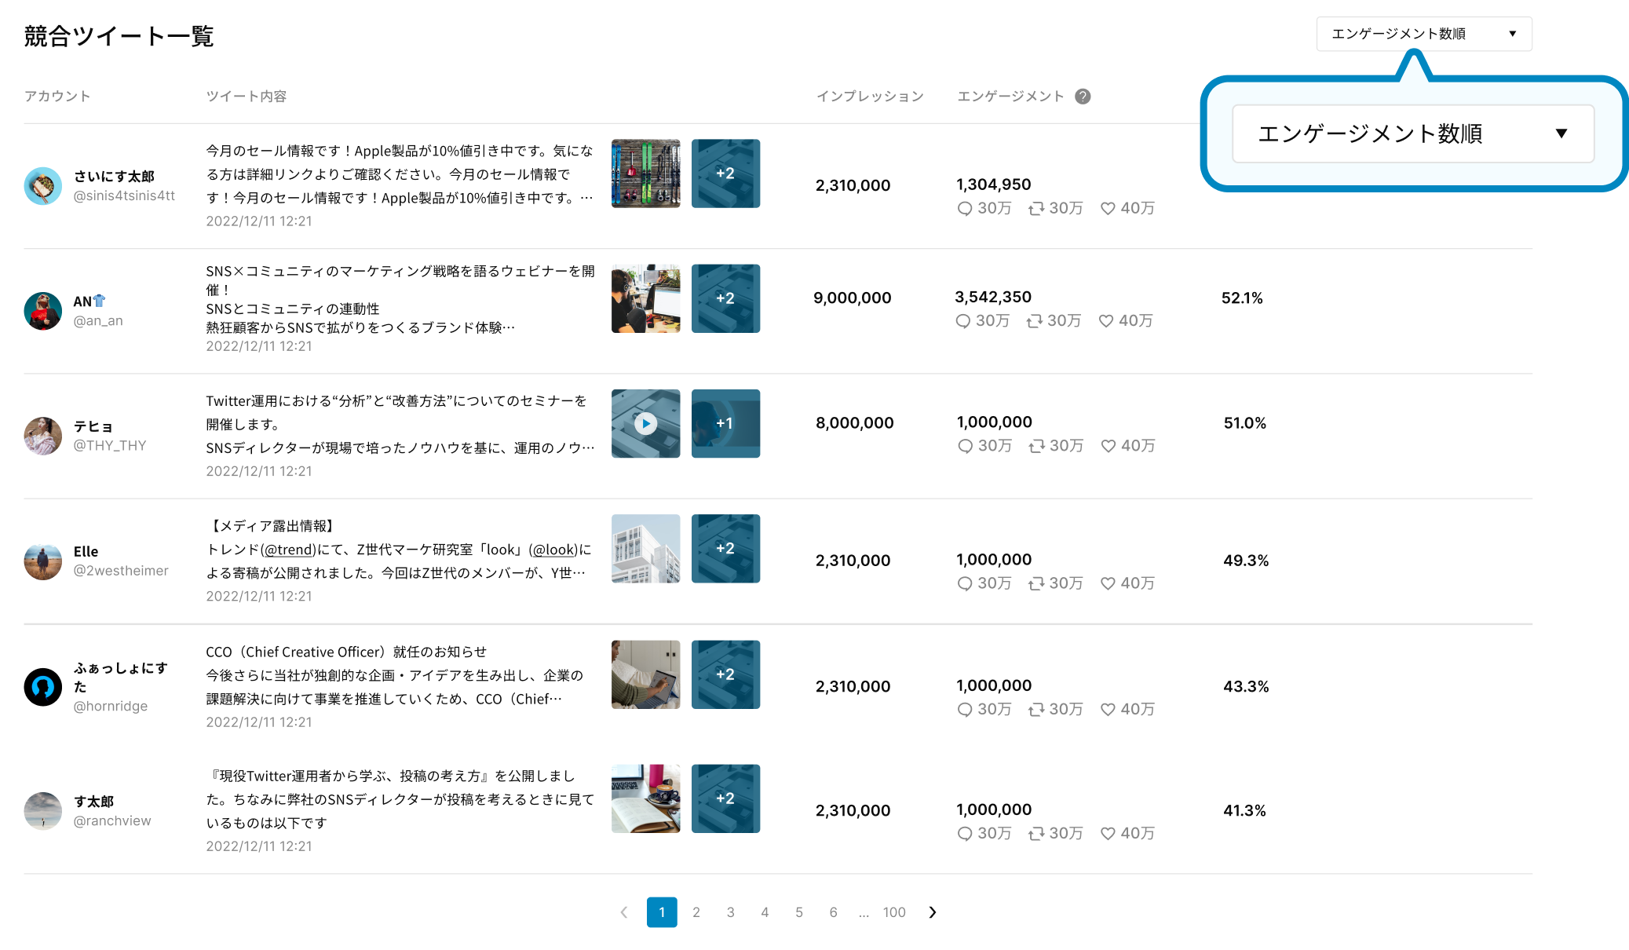
Task: Open さいにす太郎's profile avatar
Action: pyautogui.click(x=42, y=186)
